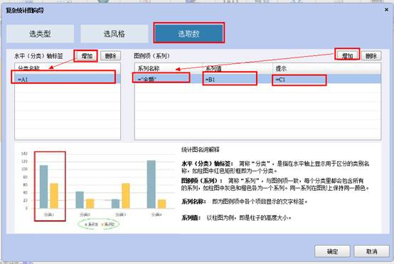The height and width of the screenshot is (264, 394).
Task: Edit the series value cell =B1
Action: pos(238,79)
